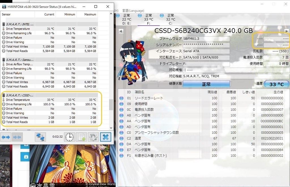Screen dimensions: 290x187
Task: Click the thermometer icon of Drive Airflow Temp
Action: pyautogui.click(x=3, y=64)
